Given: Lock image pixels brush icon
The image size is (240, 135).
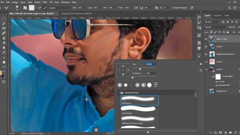Looking at the screenshot, I should (215, 32).
